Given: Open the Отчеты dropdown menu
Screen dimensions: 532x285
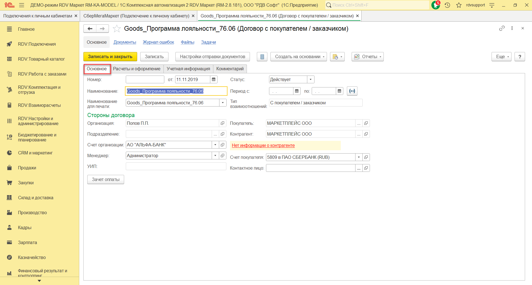Looking at the screenshot, I should (x=367, y=57).
